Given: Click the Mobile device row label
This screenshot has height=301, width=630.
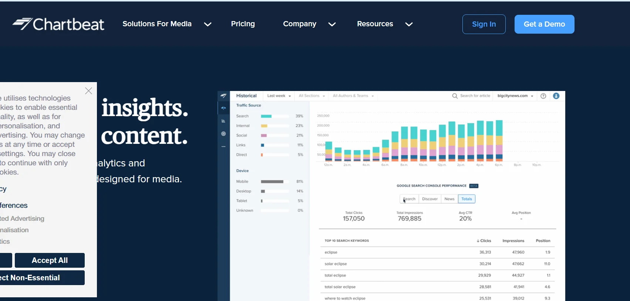Looking at the screenshot, I should coord(242,182).
